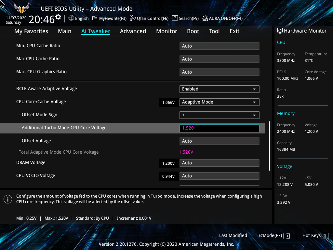Click Last Modified button

coord(233,236)
